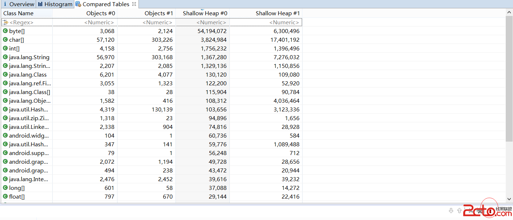Click the scroll down arrow of the table
Viewport: 513px width, 220px height.
[x=509, y=199]
